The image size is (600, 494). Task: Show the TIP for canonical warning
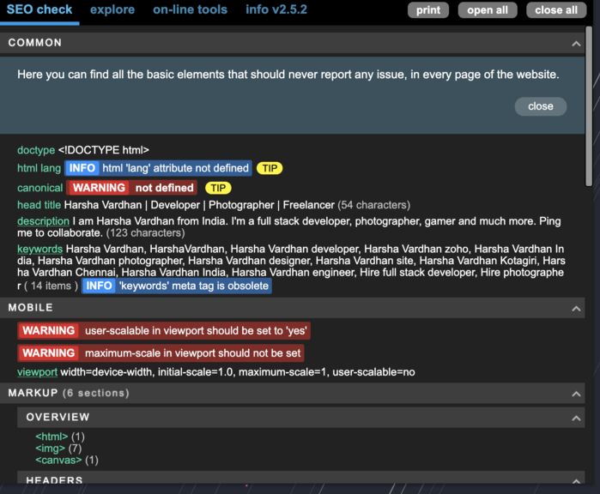(218, 188)
